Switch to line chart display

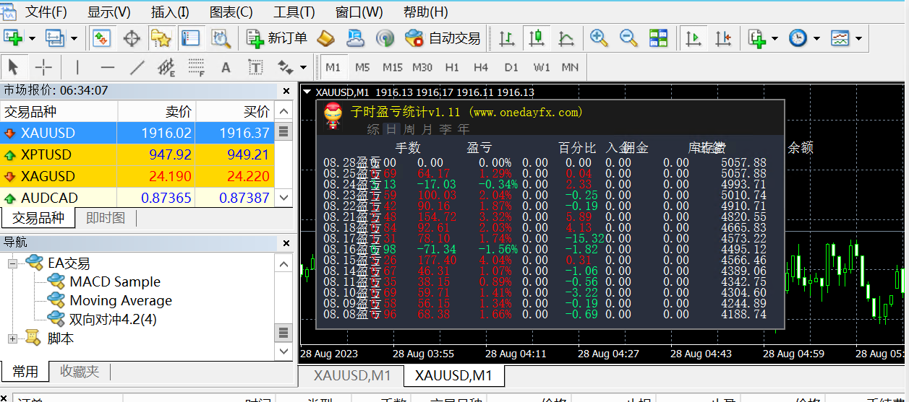[566, 38]
